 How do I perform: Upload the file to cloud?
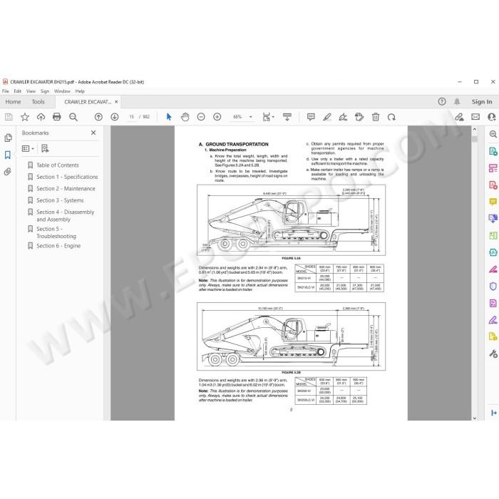coord(41,117)
